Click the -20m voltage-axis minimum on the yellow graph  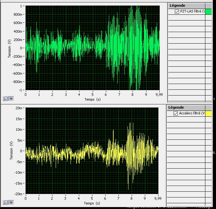(x=19, y=194)
